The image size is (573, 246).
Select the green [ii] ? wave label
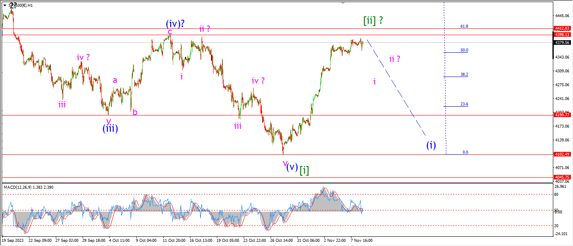pyautogui.click(x=373, y=20)
